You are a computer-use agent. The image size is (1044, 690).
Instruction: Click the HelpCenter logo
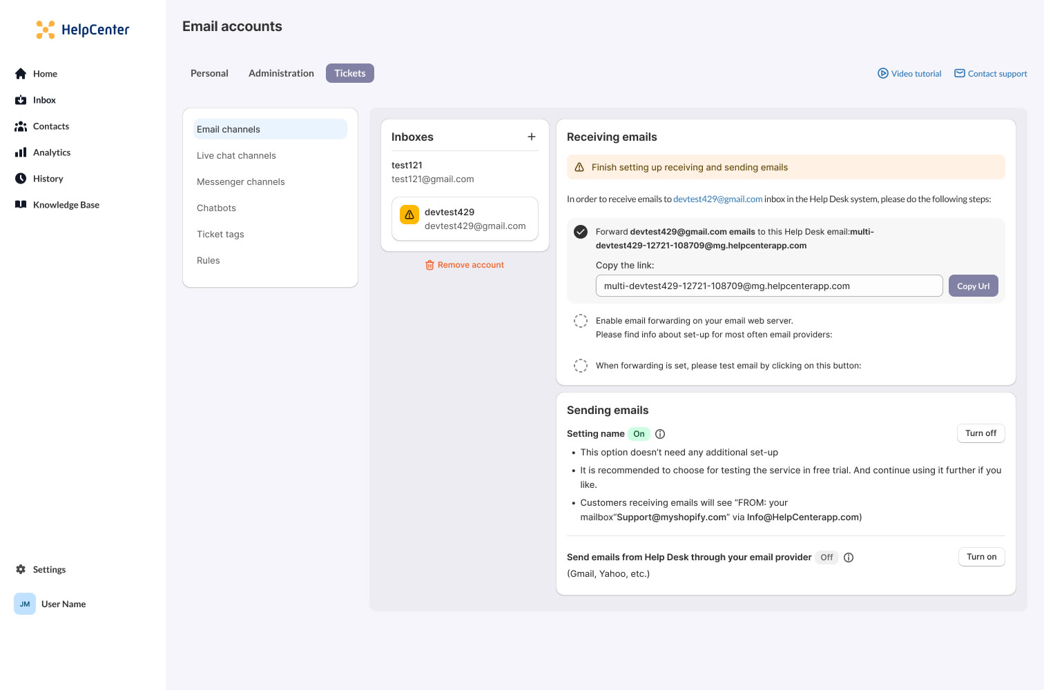[x=82, y=29]
